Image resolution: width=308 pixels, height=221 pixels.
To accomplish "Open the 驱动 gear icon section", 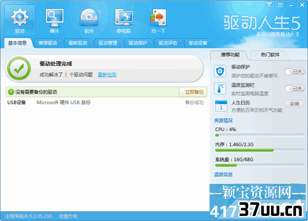I will pos(19,21).
